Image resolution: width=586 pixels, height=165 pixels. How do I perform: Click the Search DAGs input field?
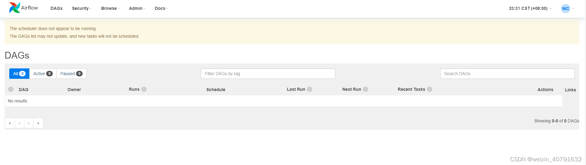tap(507, 74)
